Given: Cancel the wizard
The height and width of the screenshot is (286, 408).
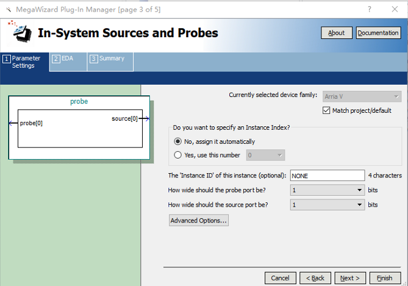Looking at the screenshot, I should (x=281, y=278).
